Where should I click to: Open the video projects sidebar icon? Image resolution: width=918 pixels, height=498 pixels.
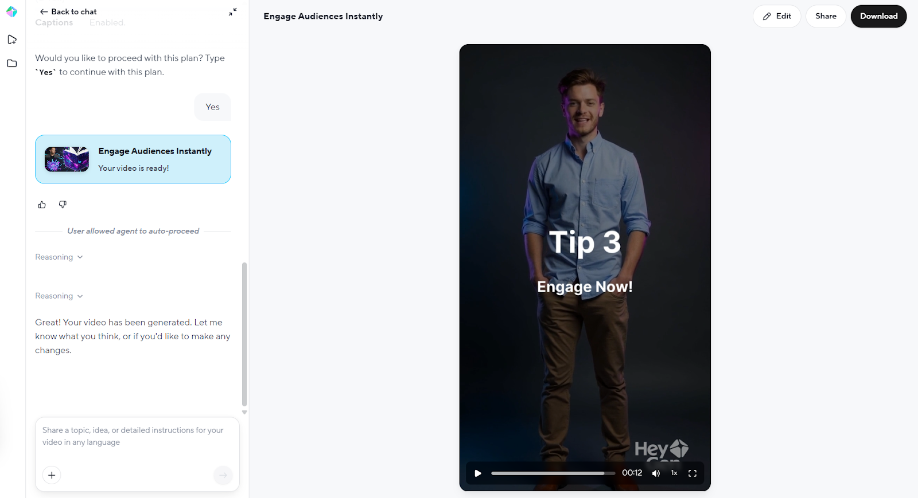pos(12,40)
